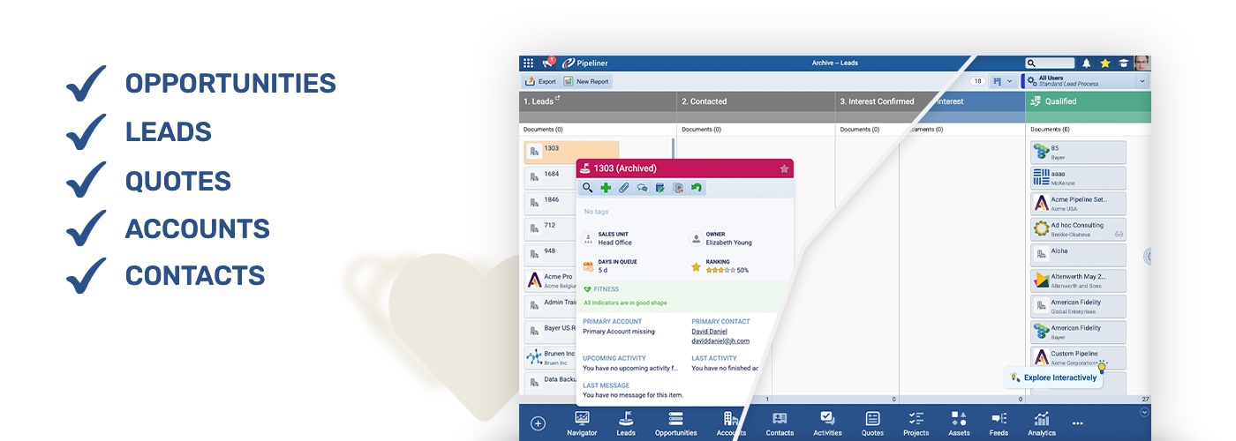Open Navigator in bottom menu
This screenshot has height=441, width=1236.
point(582,423)
